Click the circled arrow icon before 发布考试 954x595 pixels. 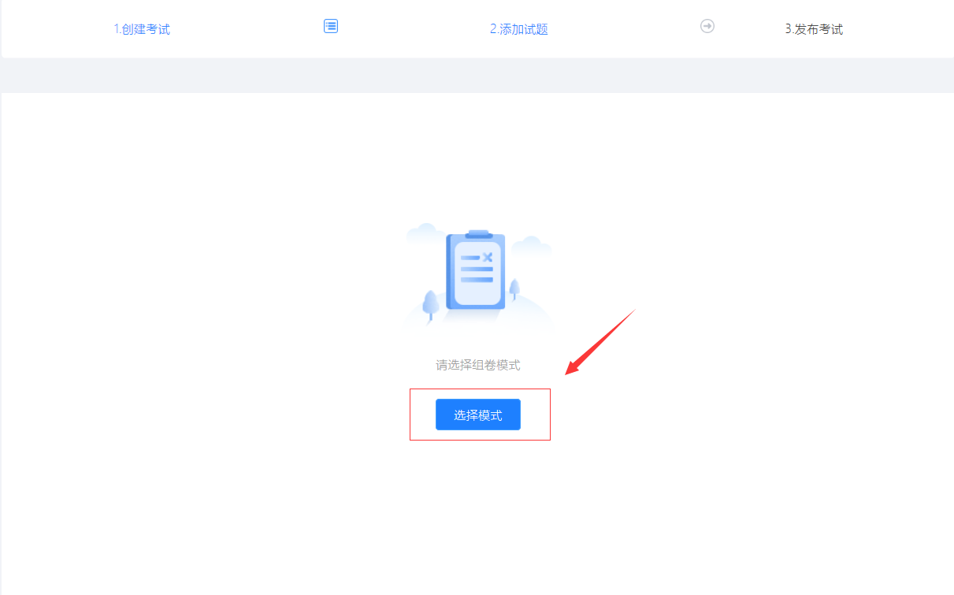click(x=707, y=26)
